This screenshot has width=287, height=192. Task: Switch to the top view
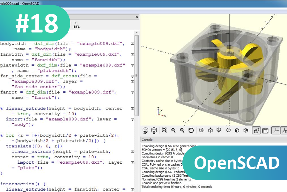210,130
